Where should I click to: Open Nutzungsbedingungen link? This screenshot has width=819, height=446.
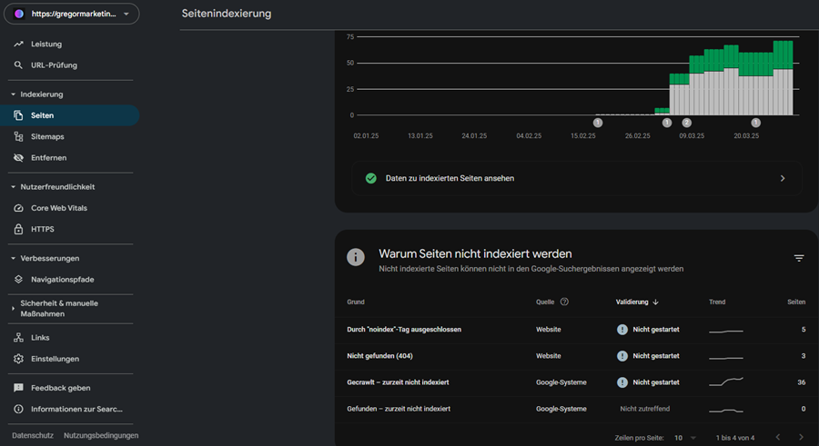(101, 436)
